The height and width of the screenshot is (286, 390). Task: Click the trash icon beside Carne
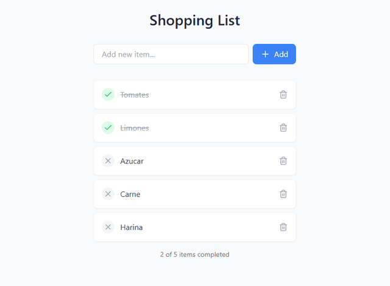(283, 194)
